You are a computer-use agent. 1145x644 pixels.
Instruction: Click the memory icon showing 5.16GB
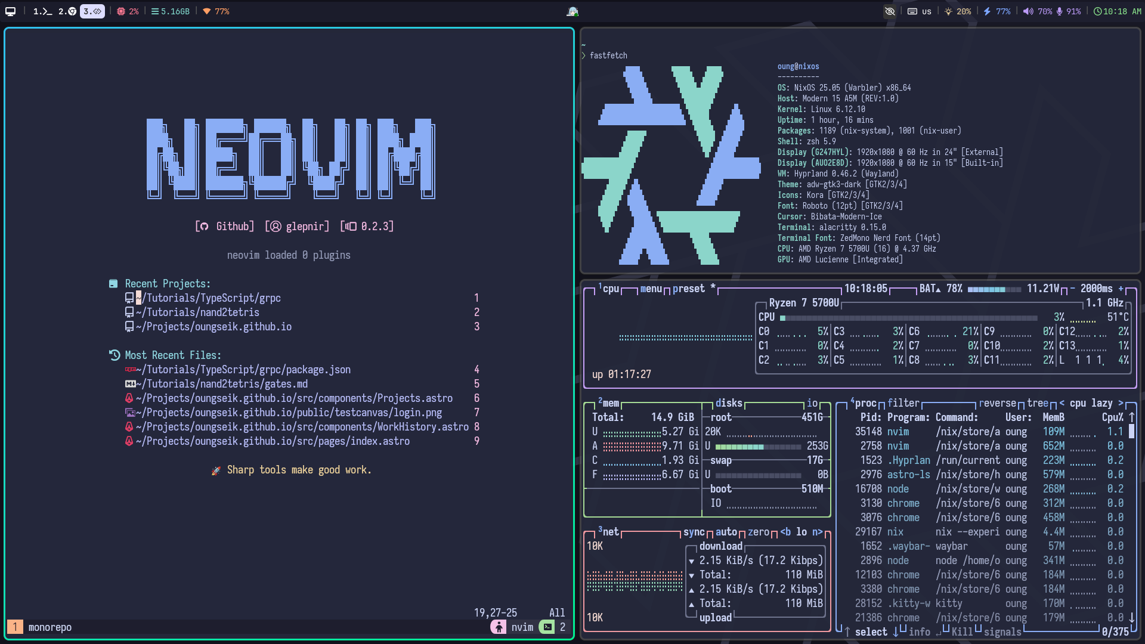point(156,11)
